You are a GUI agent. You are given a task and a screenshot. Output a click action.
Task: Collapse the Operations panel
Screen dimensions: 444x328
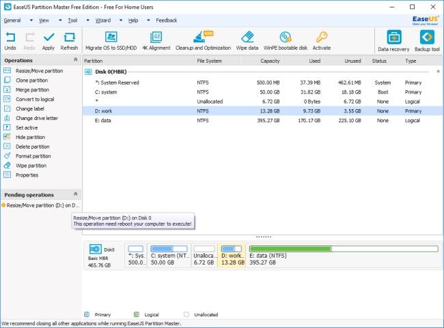[x=76, y=59]
